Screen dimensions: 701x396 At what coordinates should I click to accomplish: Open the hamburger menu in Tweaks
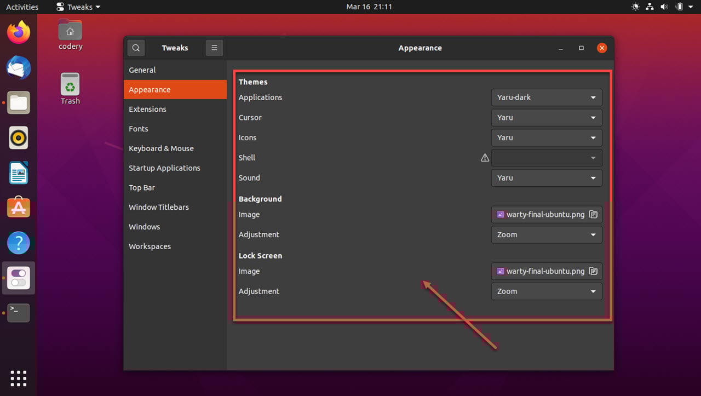(214, 48)
